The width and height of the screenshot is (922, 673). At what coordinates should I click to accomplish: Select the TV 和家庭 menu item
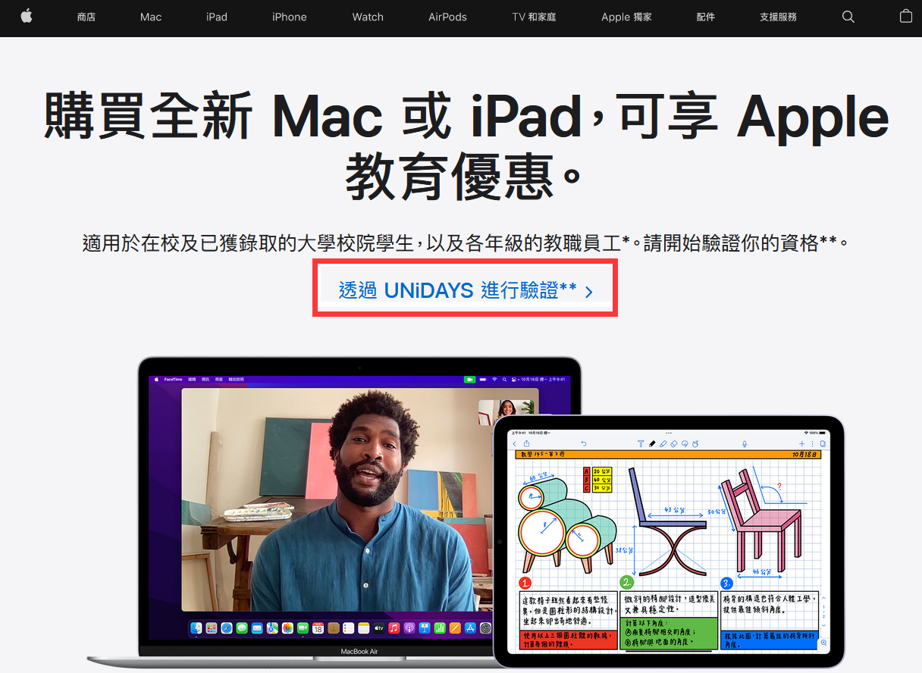point(534,17)
